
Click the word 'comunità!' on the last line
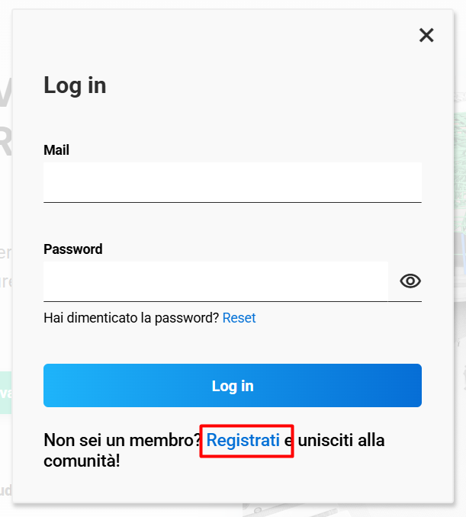tap(82, 461)
